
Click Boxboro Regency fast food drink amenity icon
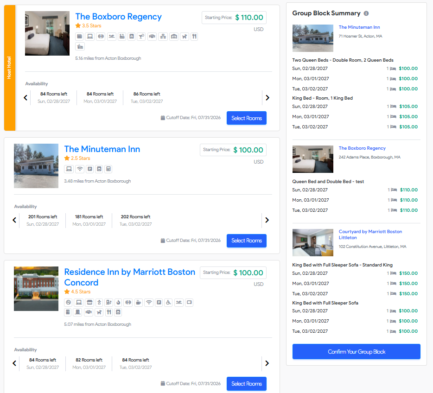point(80,46)
